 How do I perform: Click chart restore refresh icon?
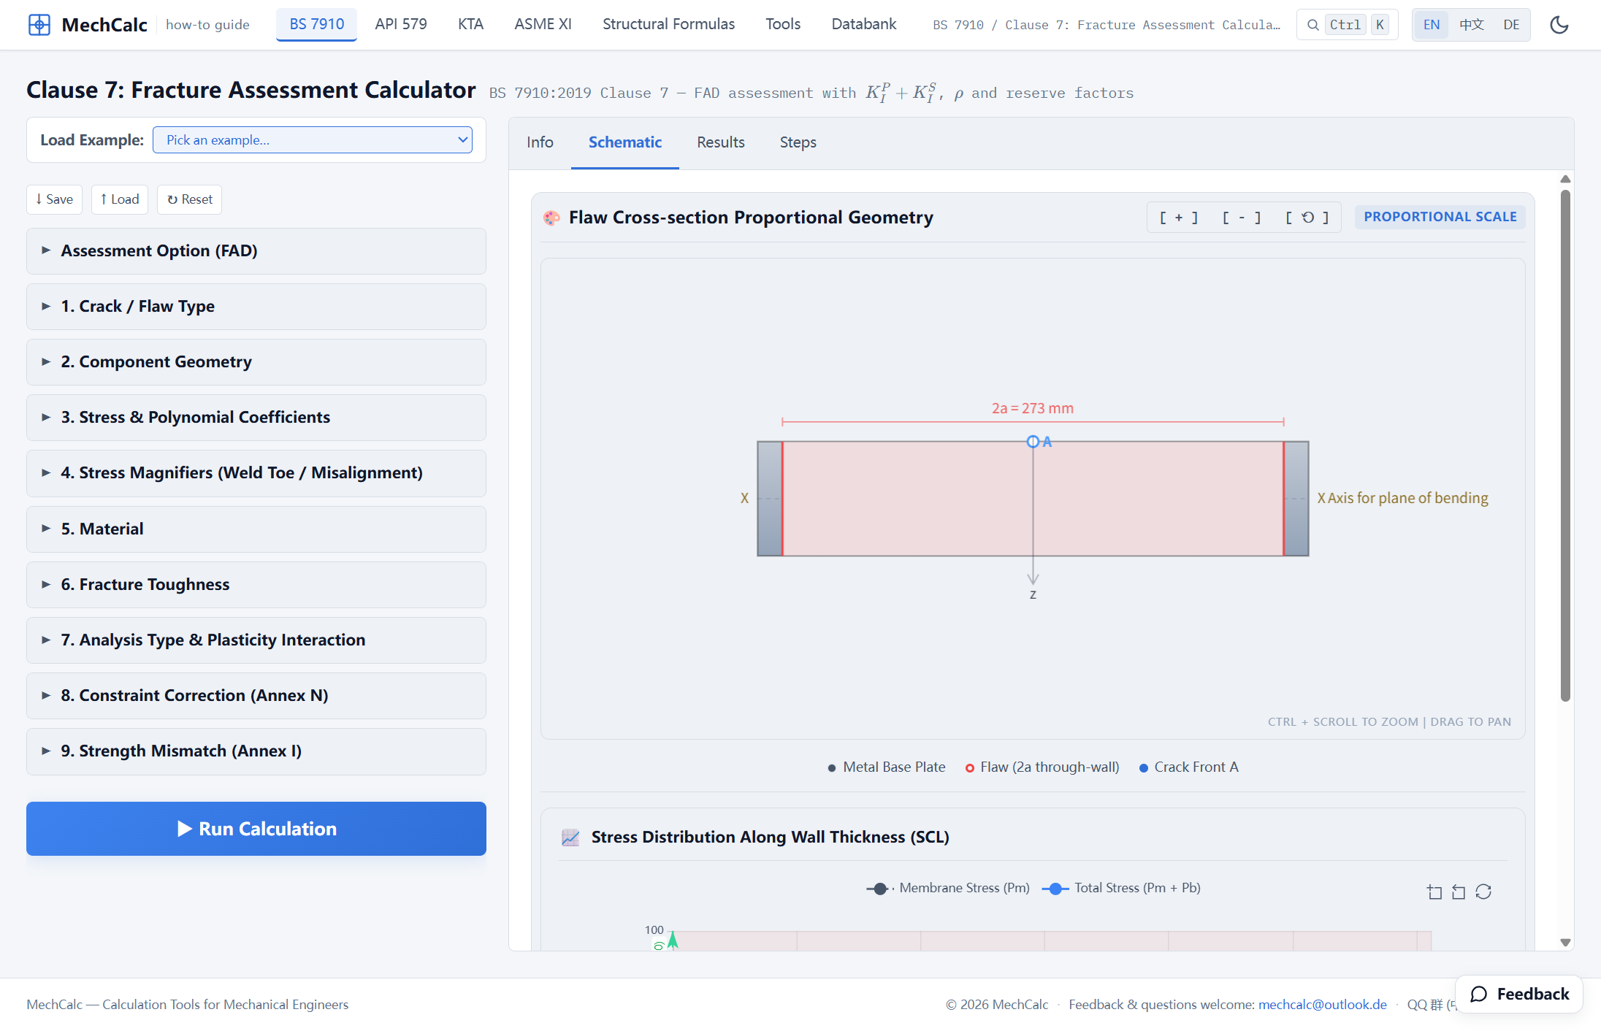pos(1483,892)
